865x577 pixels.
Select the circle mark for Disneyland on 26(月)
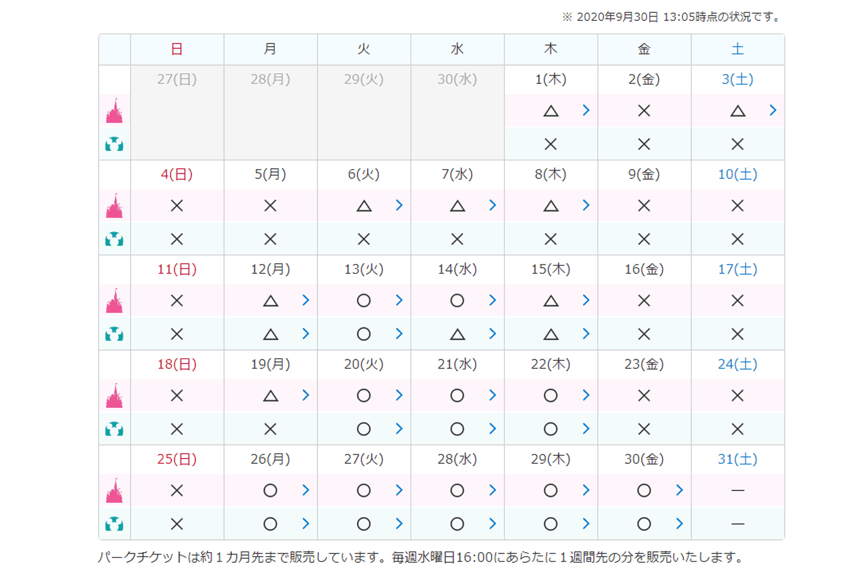pyautogui.click(x=270, y=491)
